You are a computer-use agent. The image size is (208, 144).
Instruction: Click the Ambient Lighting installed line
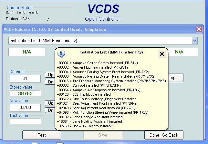tap(92, 67)
